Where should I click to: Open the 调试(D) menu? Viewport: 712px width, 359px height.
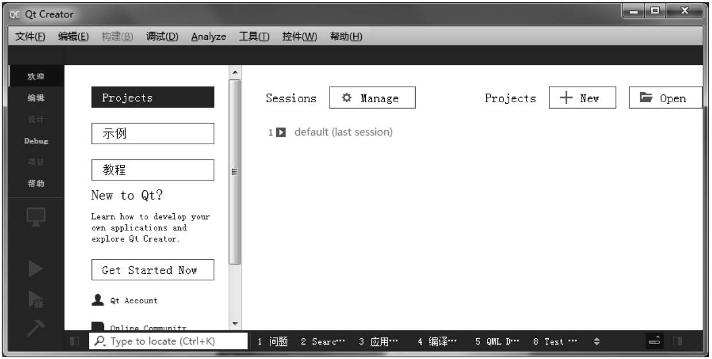(162, 36)
